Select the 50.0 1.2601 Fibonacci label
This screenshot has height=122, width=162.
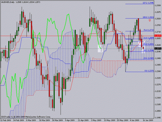pos(148,44)
